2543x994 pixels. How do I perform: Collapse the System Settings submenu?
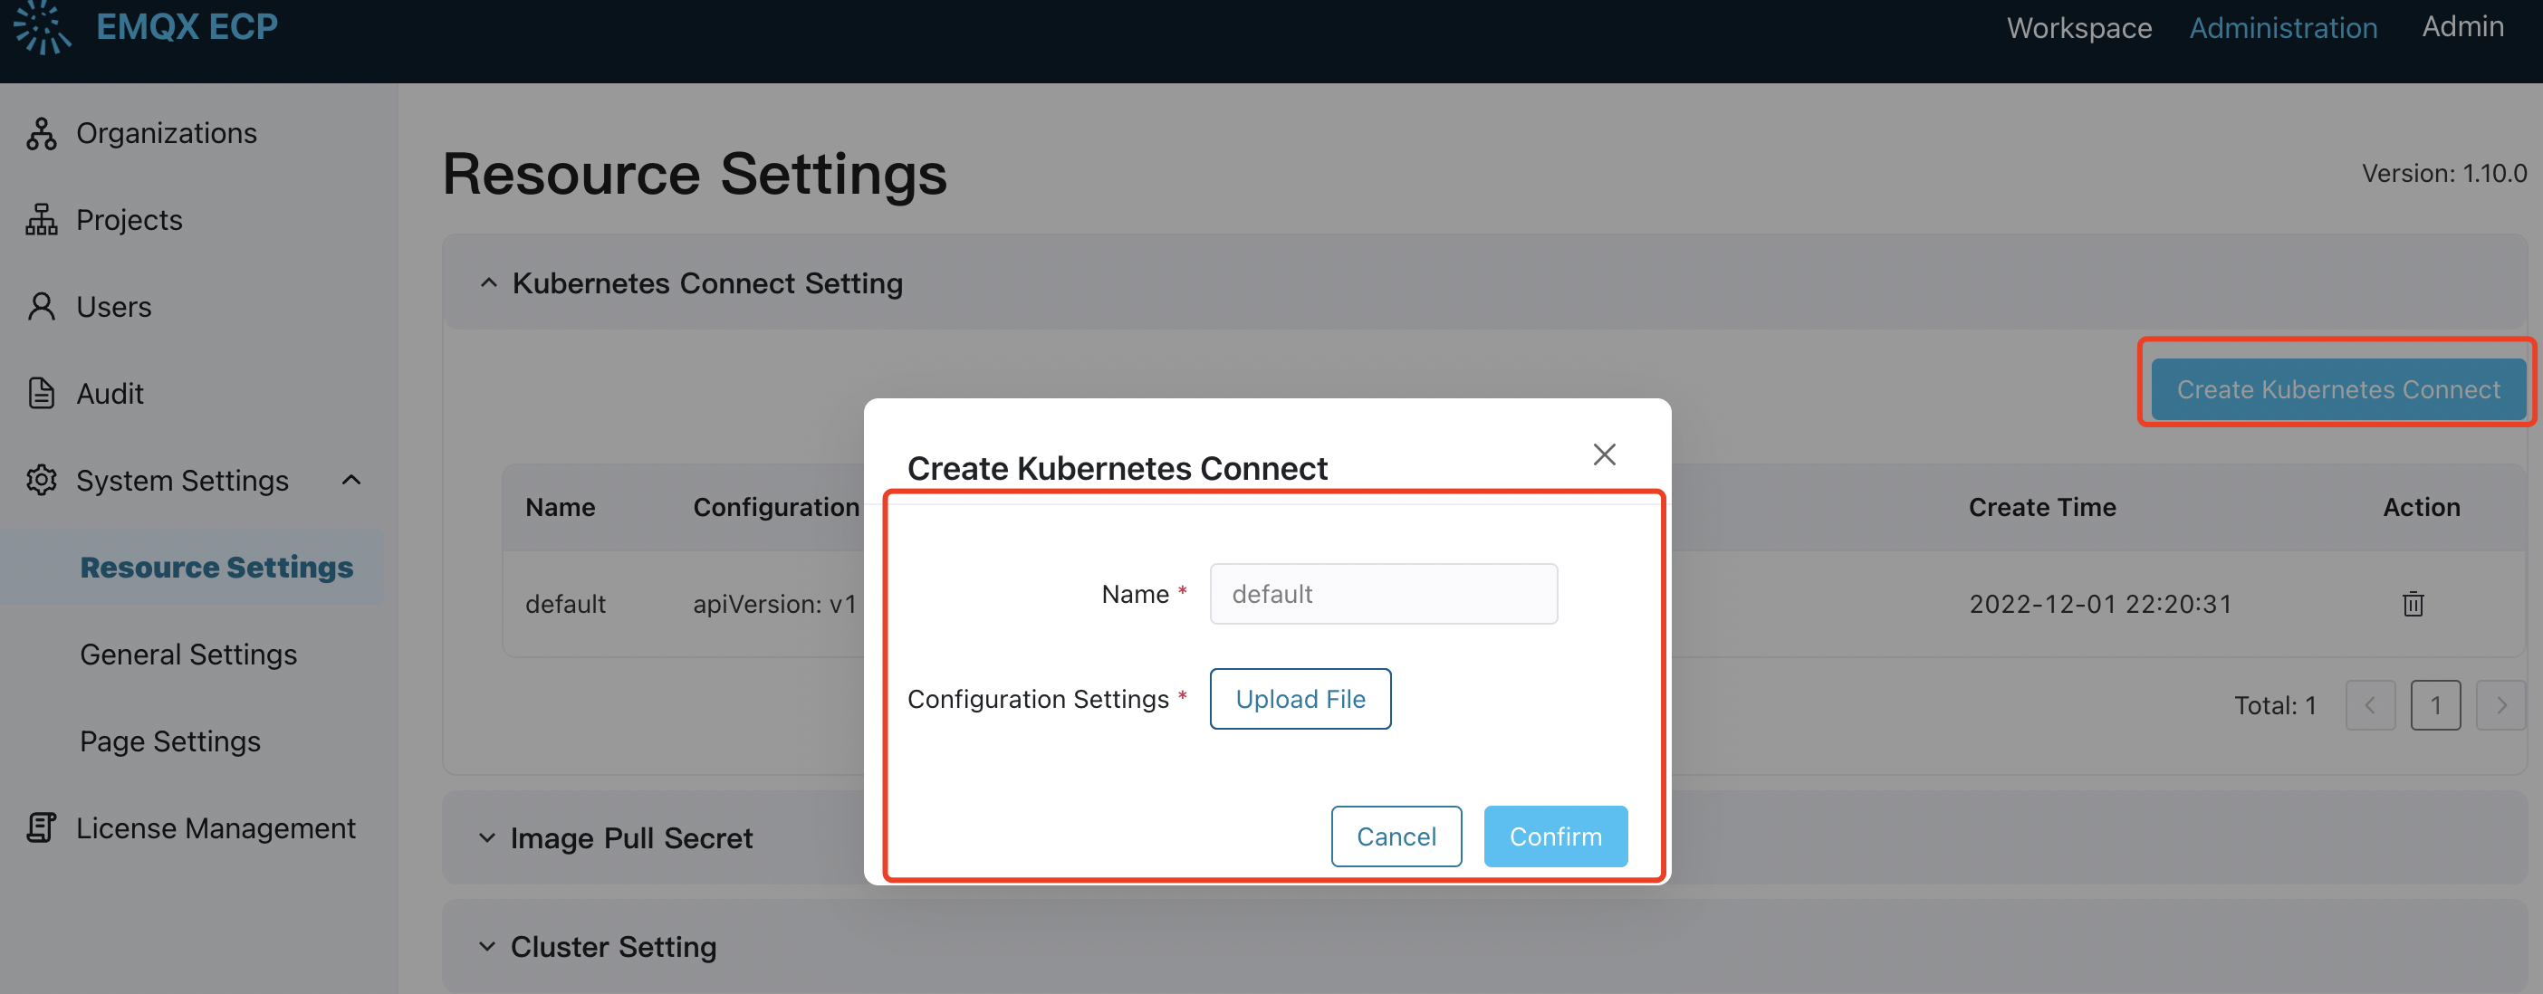click(351, 481)
